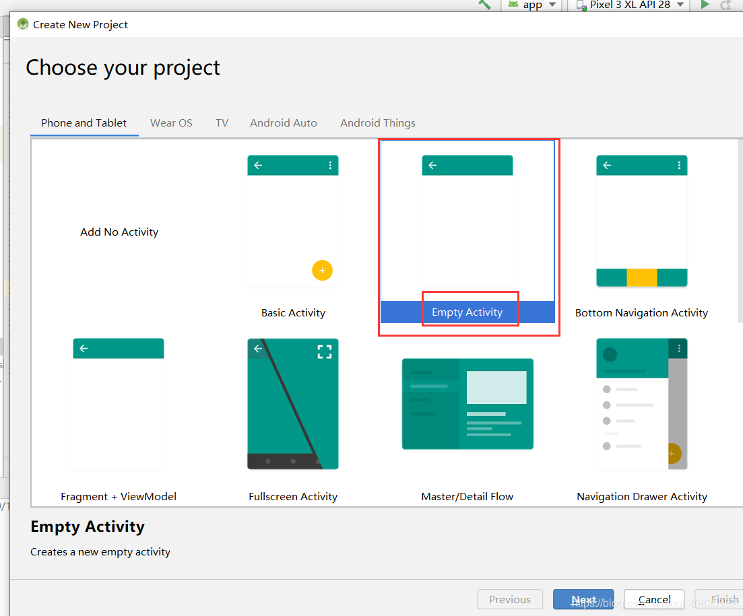Click the green Run play icon
Screen dimensions: 743x616
tap(705, 5)
